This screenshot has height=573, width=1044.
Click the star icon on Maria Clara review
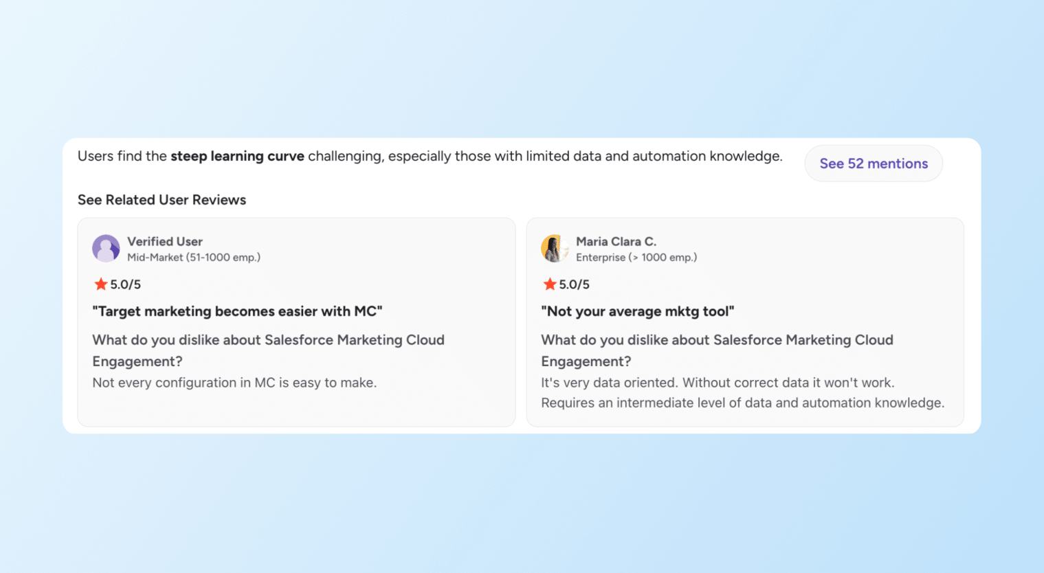tap(549, 284)
